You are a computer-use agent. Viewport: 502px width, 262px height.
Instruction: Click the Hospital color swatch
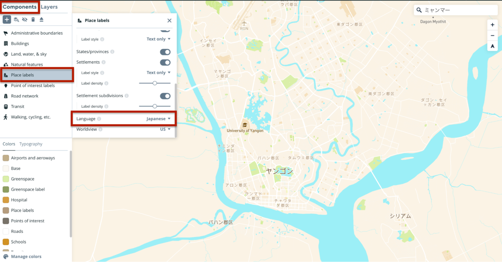(6, 200)
